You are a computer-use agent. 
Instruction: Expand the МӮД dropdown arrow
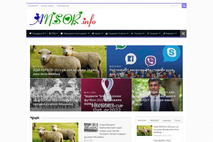click(57, 33)
